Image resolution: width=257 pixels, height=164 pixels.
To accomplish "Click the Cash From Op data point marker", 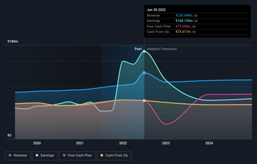I will tap(144, 100).
